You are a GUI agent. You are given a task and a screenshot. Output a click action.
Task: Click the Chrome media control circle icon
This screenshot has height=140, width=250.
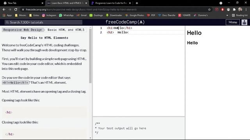point(221,3)
